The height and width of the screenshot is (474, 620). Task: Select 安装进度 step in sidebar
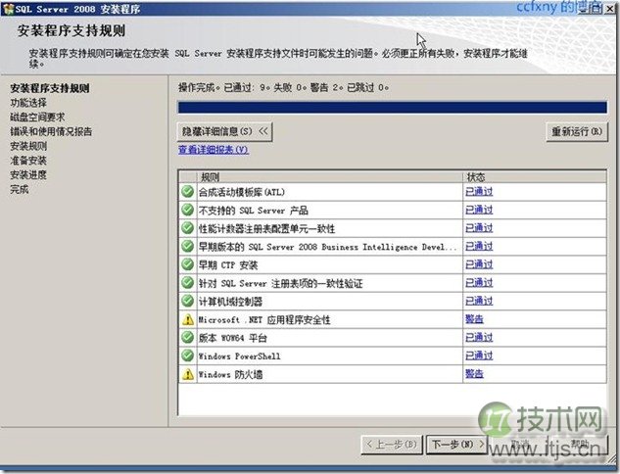[28, 174]
